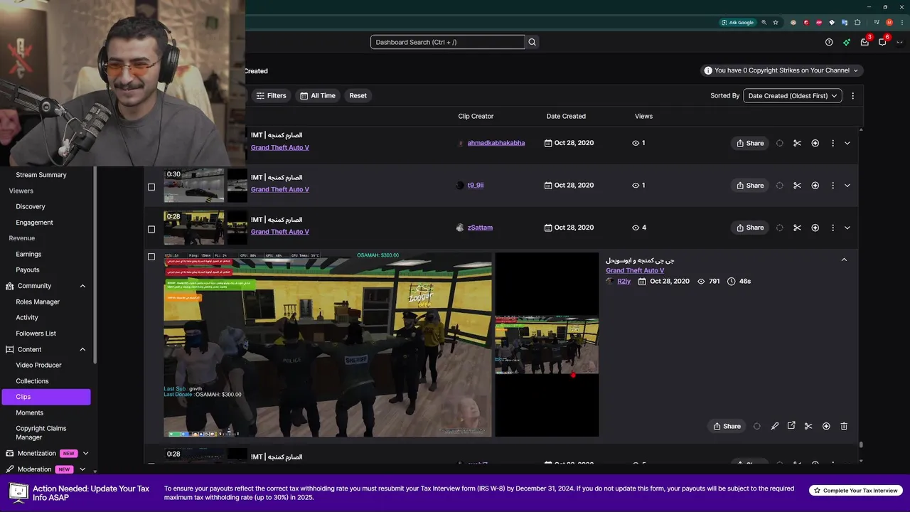Click Complete Your Tax Interview button
Screen dimensions: 910x512
(856, 491)
